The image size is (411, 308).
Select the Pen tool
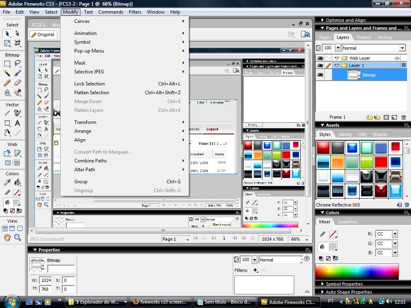[x=17, y=113]
